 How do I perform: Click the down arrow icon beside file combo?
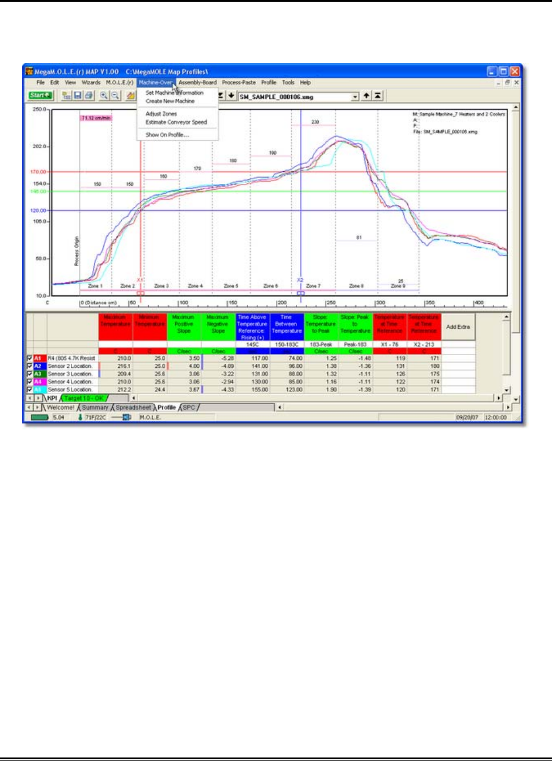tap(231, 96)
